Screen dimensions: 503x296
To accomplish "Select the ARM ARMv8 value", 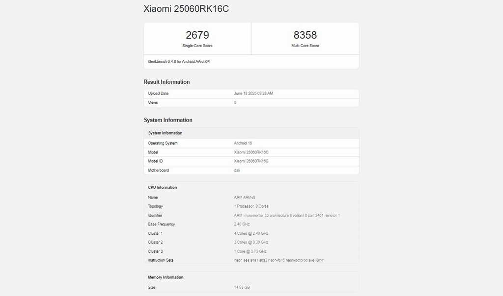I will pyautogui.click(x=245, y=197).
